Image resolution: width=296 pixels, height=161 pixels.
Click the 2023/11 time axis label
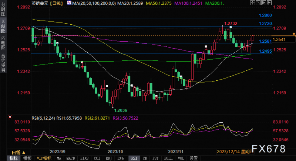(176, 152)
